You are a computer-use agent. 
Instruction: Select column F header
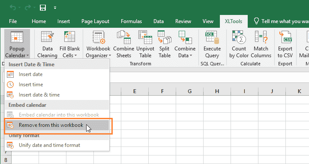coord(162,91)
